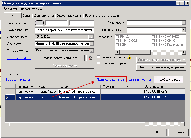Open the Тип документа ellipsis lookup button
Screen dimensions: 191x138
click(x=92, y=50)
